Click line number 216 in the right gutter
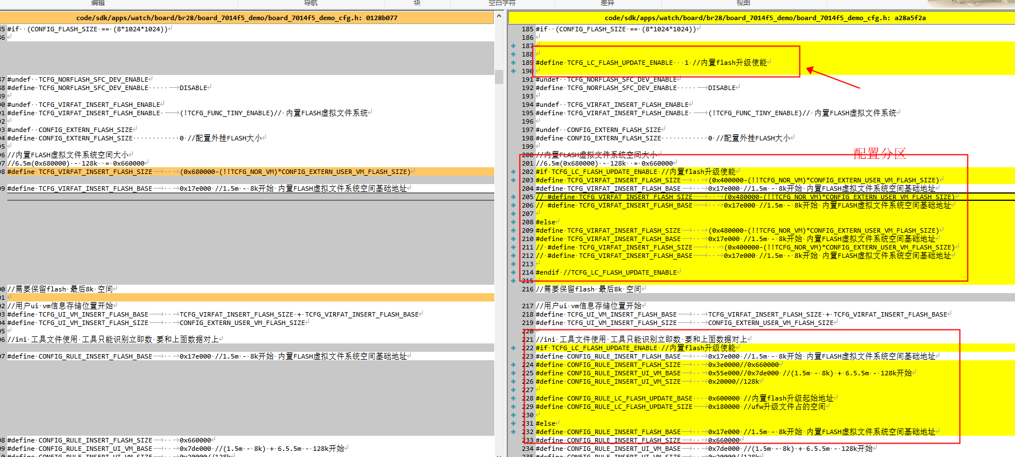 tap(527, 289)
